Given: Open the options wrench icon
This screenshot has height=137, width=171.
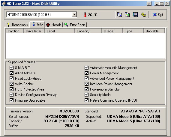Looking at the screenshot, I should pyautogui.click(x=143, y=15).
